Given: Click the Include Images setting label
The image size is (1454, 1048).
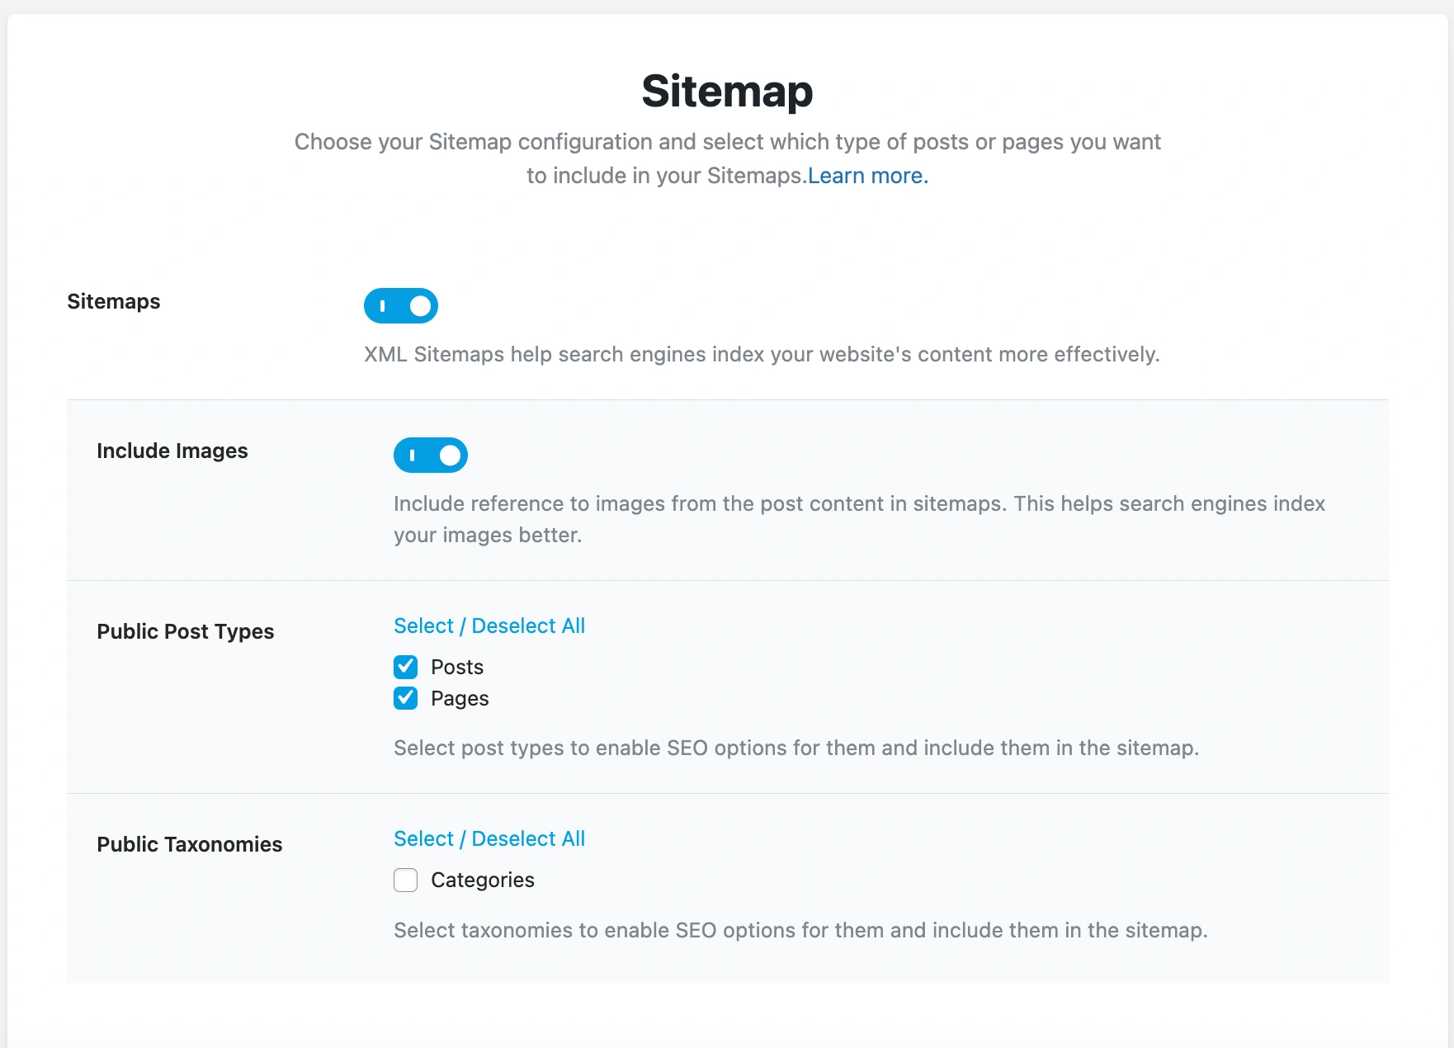Looking at the screenshot, I should click(172, 451).
